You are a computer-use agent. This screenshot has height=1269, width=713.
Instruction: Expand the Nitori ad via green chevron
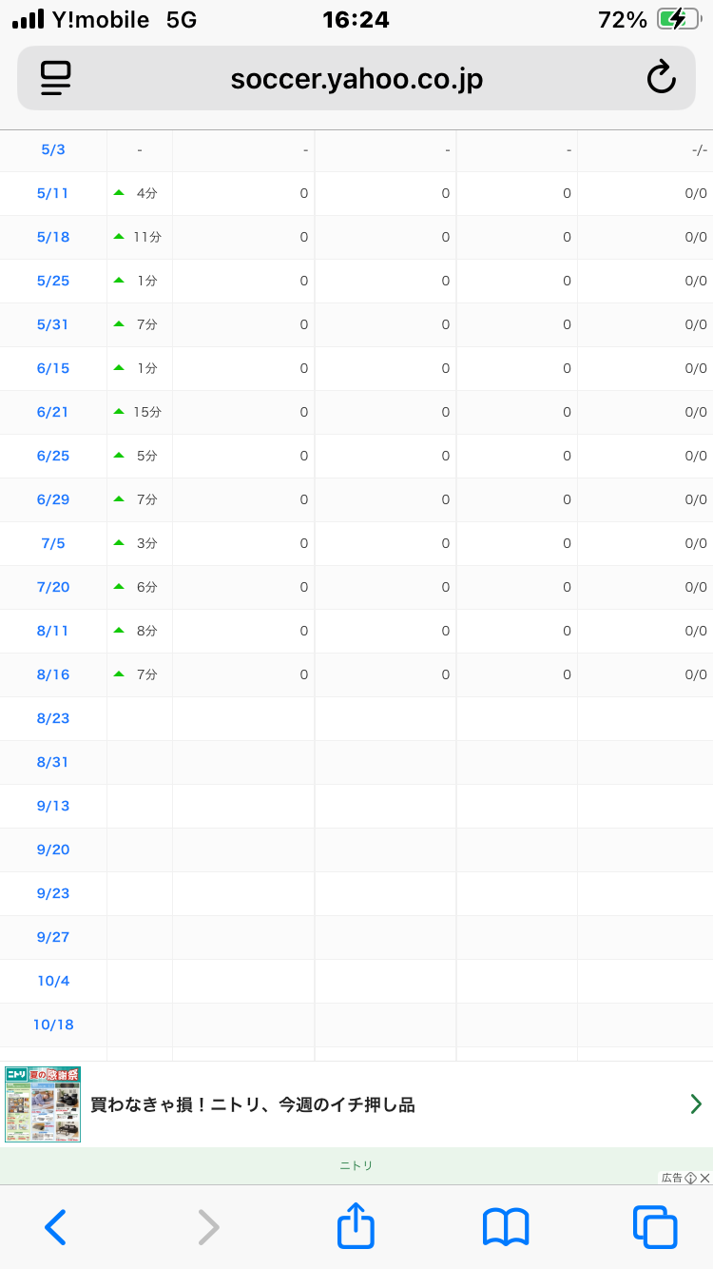pyautogui.click(x=696, y=1104)
